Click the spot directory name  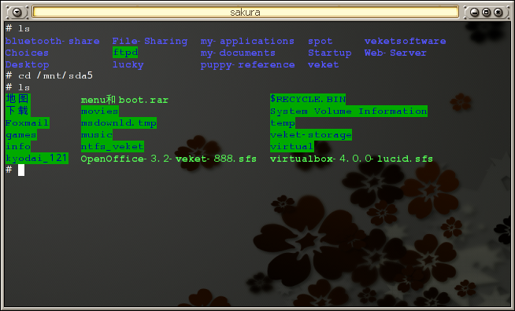pyautogui.click(x=320, y=42)
